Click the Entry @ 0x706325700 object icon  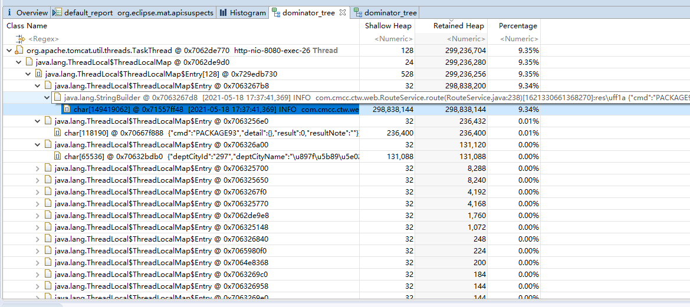pyautogui.click(x=48, y=169)
